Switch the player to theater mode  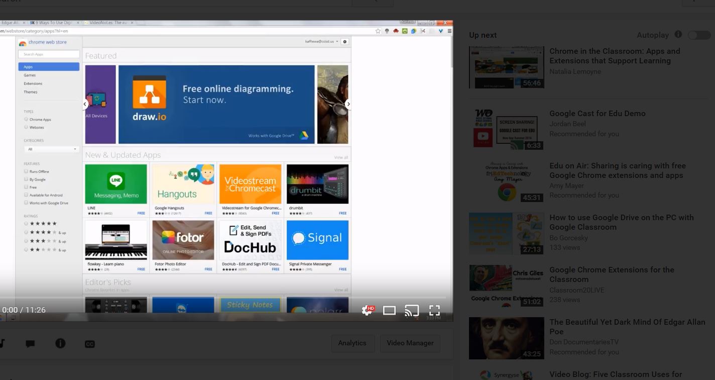(x=389, y=310)
